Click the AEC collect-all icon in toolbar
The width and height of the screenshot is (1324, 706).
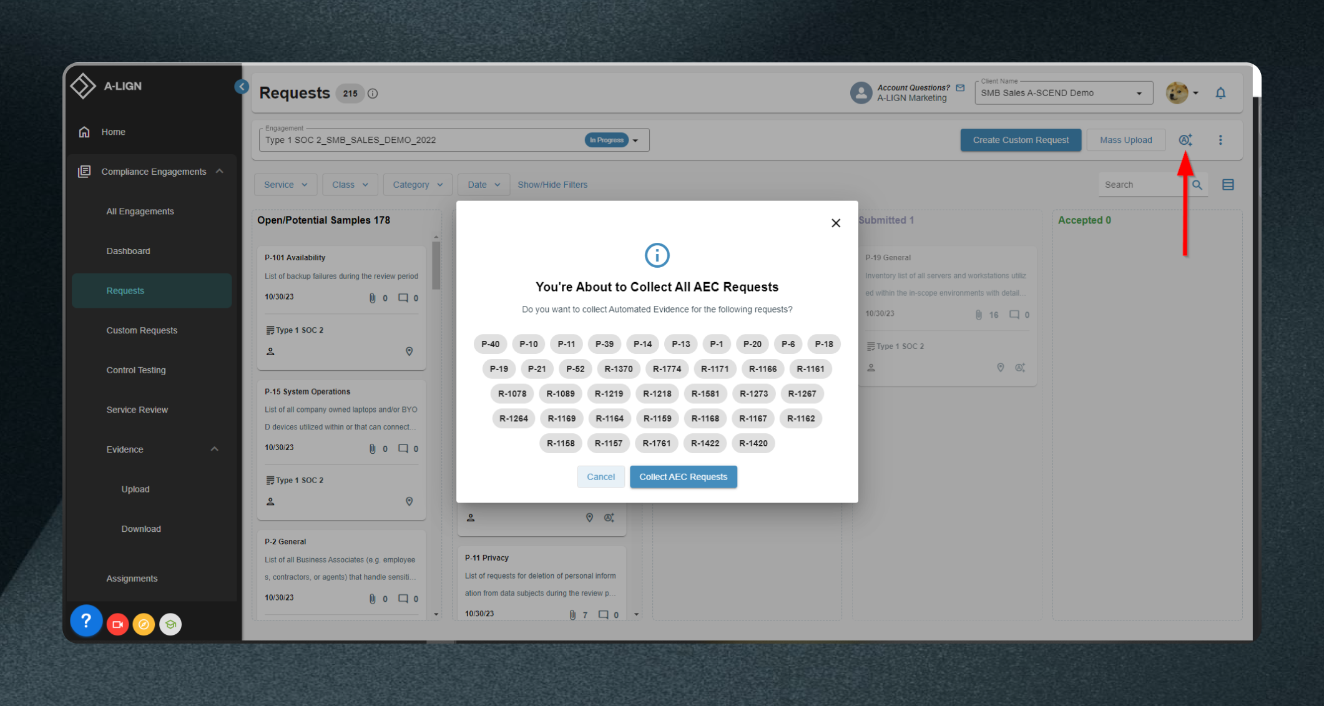click(1185, 140)
